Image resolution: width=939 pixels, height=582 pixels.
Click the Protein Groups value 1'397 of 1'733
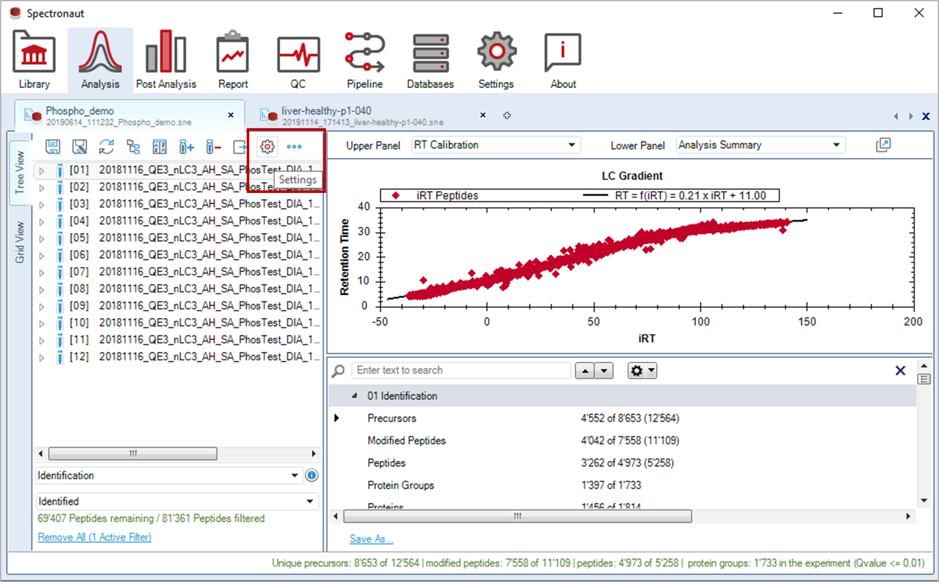tap(611, 485)
